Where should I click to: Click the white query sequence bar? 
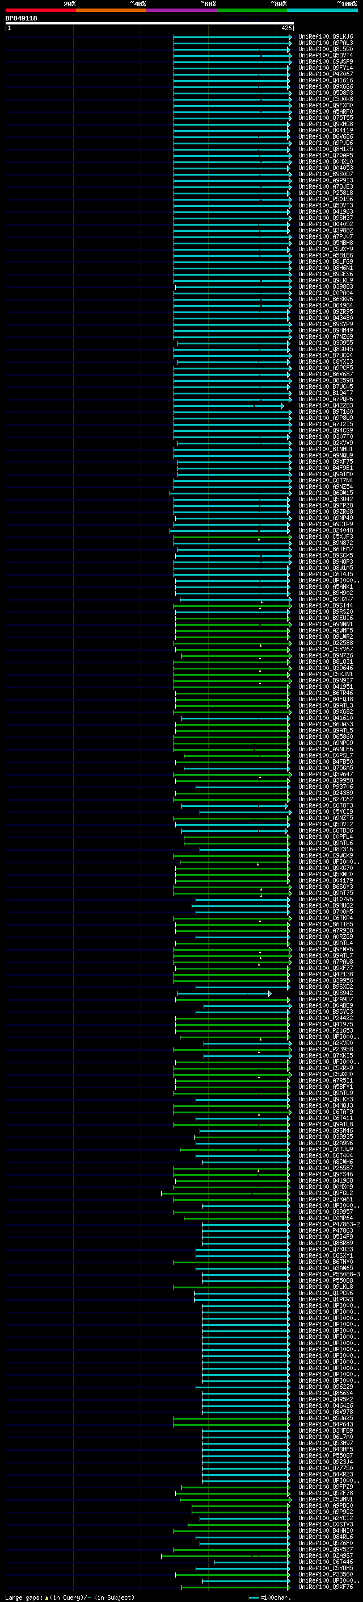tap(150, 23)
